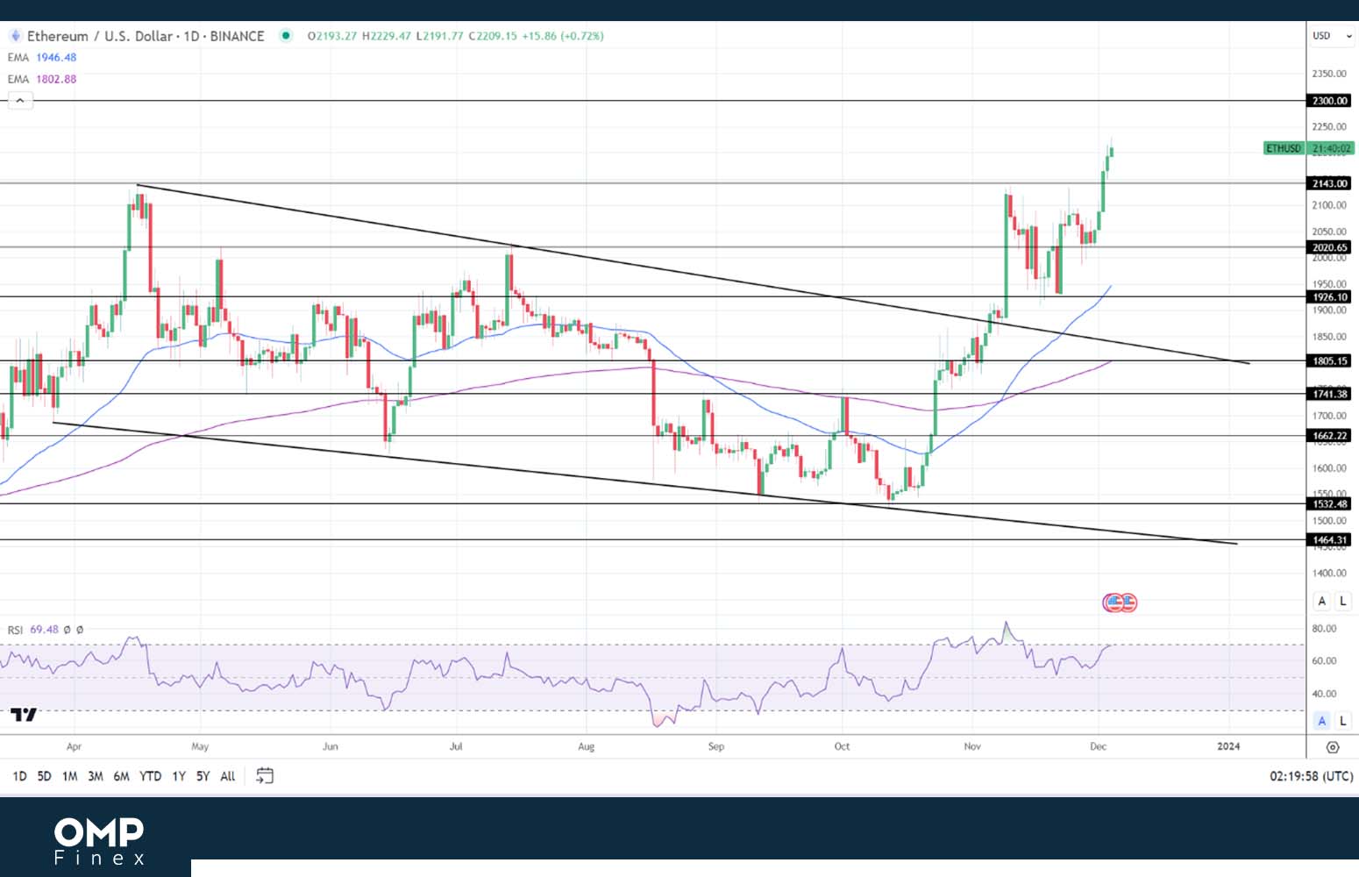The width and height of the screenshot is (1359, 877).
Task: Click the 2020.65 horizontal line price label
Action: click(1329, 247)
